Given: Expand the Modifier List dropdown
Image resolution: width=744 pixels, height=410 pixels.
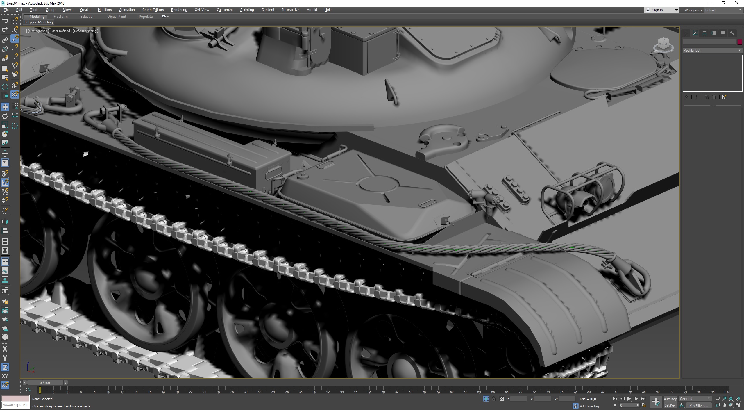Looking at the screenshot, I should pos(712,51).
